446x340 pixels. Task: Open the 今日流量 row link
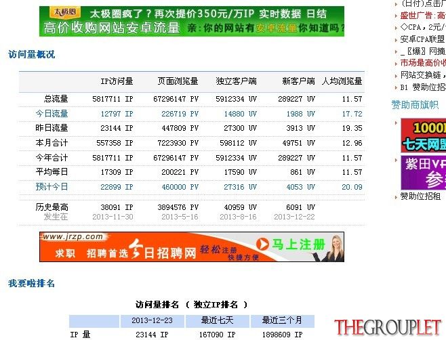click(52, 113)
